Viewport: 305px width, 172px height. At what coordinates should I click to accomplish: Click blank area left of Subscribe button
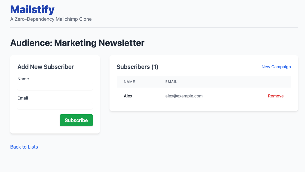pos(37,120)
